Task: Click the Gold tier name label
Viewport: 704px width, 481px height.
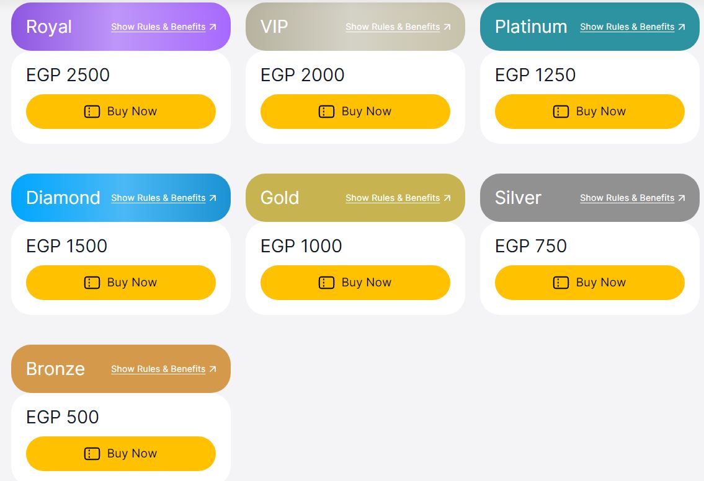Action: pyautogui.click(x=280, y=198)
